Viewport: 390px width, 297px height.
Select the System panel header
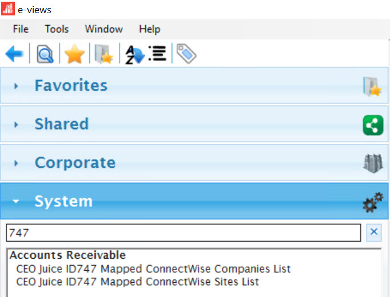pos(194,201)
